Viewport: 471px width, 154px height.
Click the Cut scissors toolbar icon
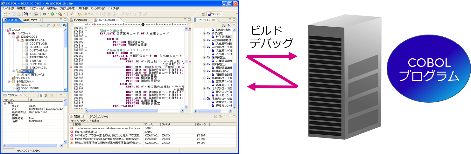(x=103, y=14)
